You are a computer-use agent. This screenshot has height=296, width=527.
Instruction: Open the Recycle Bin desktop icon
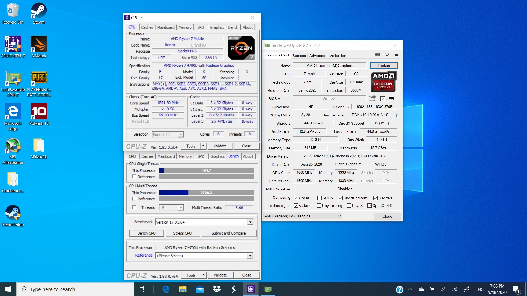click(x=13, y=14)
